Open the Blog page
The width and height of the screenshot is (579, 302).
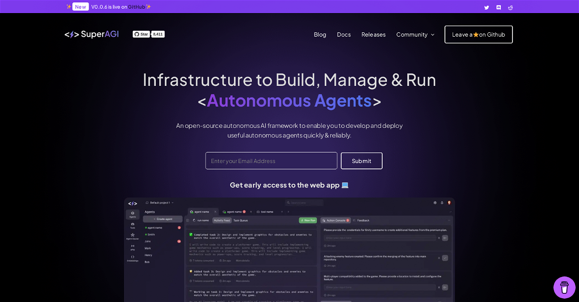point(320,35)
